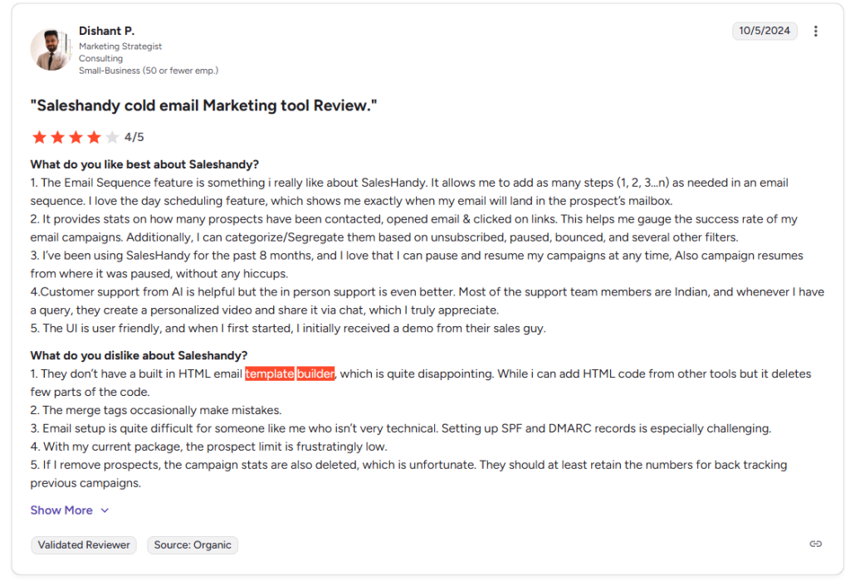Viewport: 850px width, 581px height.
Task: Click "What do you dislike about Saleshandy?" heading
Action: click(139, 356)
